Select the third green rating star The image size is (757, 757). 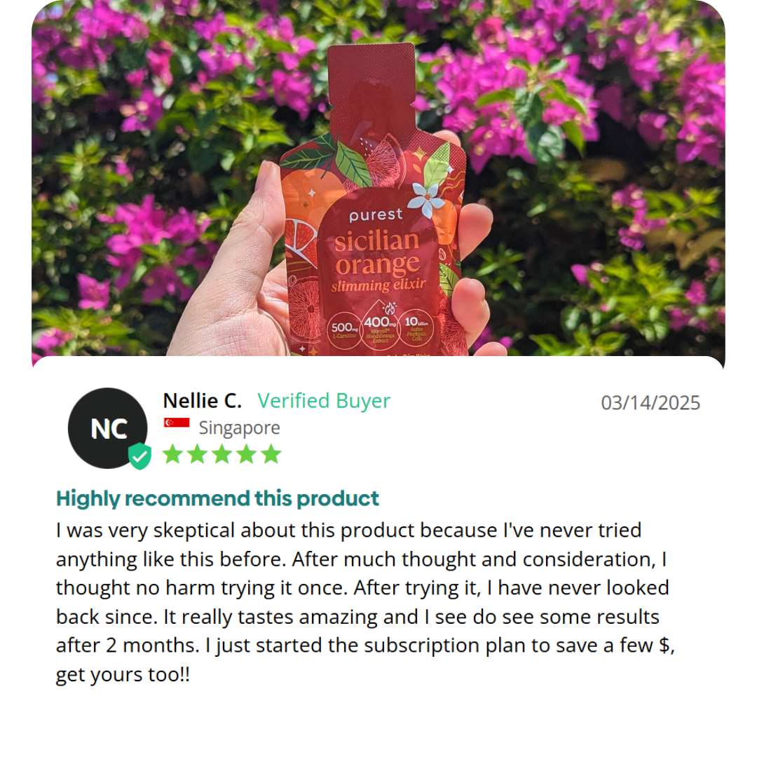[221, 454]
